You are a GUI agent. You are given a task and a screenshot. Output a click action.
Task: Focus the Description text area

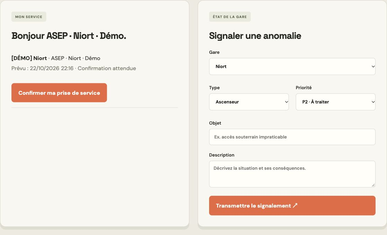tap(292, 174)
